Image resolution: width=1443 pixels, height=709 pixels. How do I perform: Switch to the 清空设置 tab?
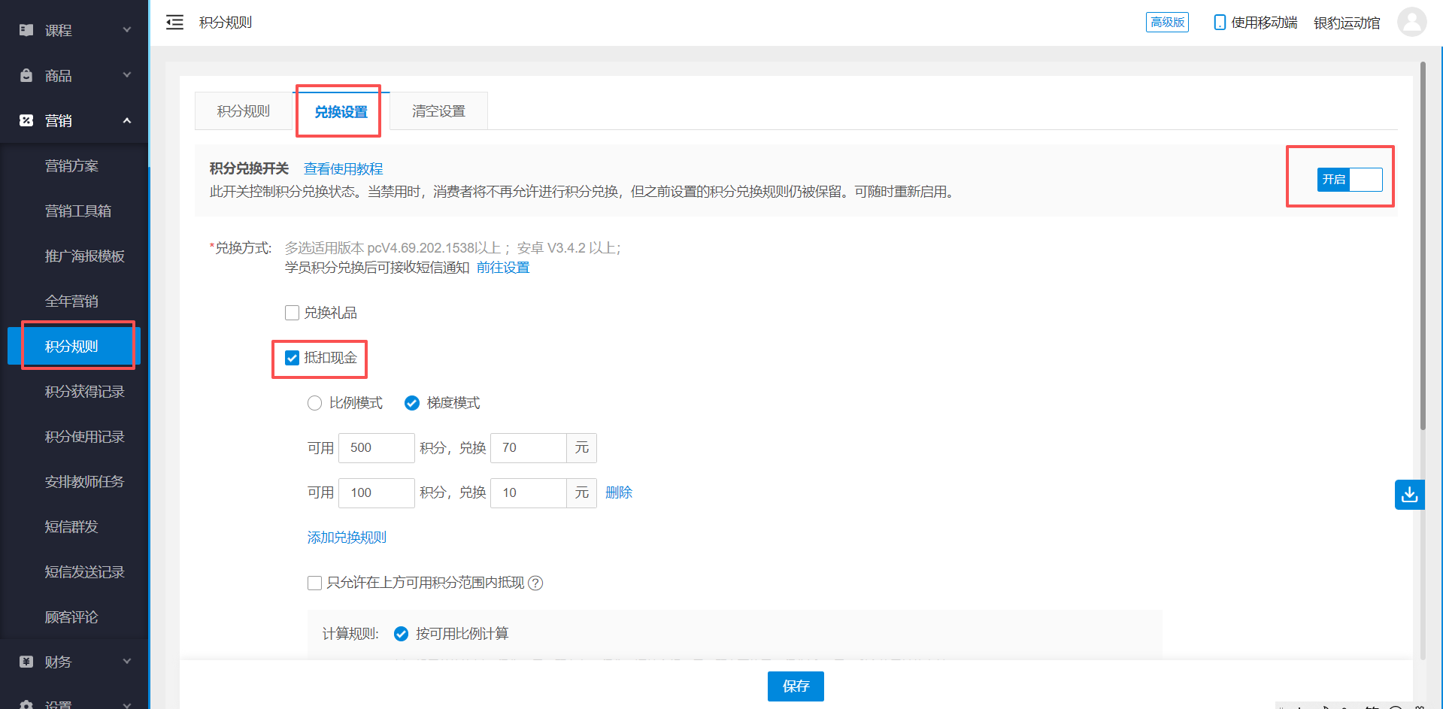pyautogui.click(x=438, y=110)
